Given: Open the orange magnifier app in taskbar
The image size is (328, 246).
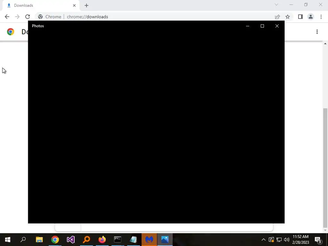Looking at the screenshot, I should [x=86, y=240].
